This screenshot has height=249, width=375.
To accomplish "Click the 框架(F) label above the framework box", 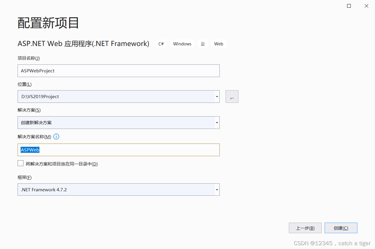I will pos(25,177).
